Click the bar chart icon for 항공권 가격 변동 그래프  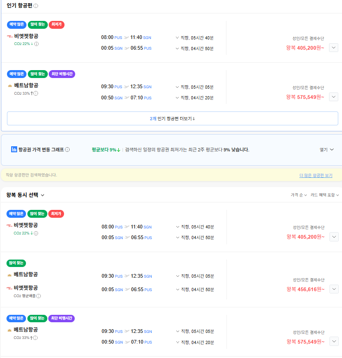14,150
